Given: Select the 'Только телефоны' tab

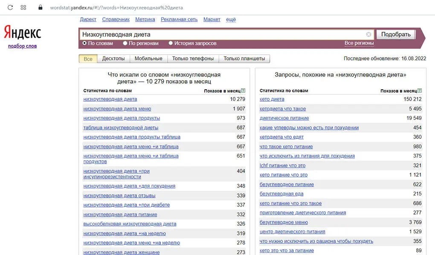Looking at the screenshot, I should click(193, 59).
